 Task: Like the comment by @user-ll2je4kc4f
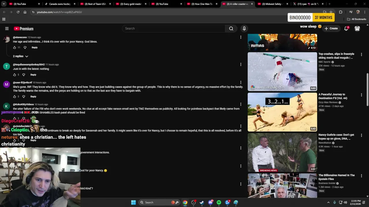[x=14, y=97]
